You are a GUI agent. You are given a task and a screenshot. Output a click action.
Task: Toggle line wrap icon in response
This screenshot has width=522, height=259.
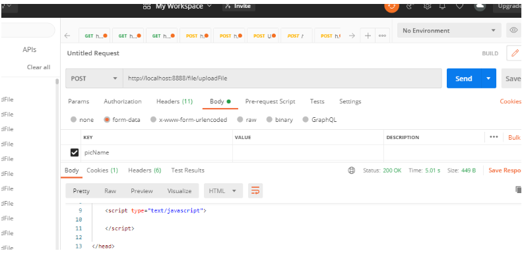click(x=255, y=190)
